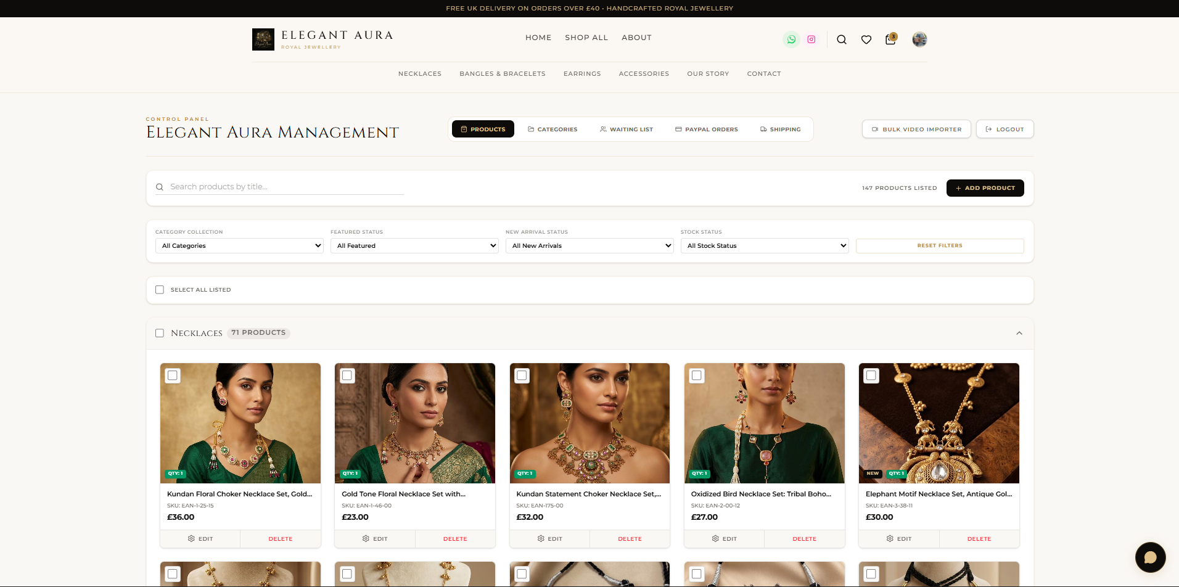Open the Shipping tab
Viewport: 1179px width, 587px height.
780,129
